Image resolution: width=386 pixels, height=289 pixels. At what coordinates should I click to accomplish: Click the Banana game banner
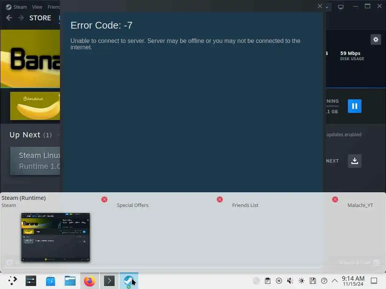[x=30, y=59]
